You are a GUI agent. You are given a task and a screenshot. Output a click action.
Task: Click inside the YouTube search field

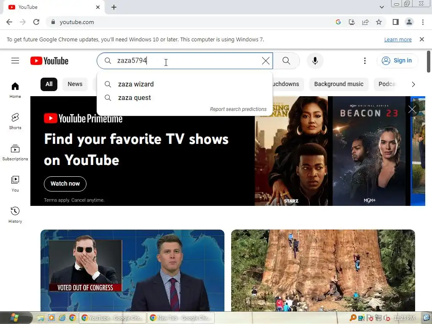coord(185,61)
